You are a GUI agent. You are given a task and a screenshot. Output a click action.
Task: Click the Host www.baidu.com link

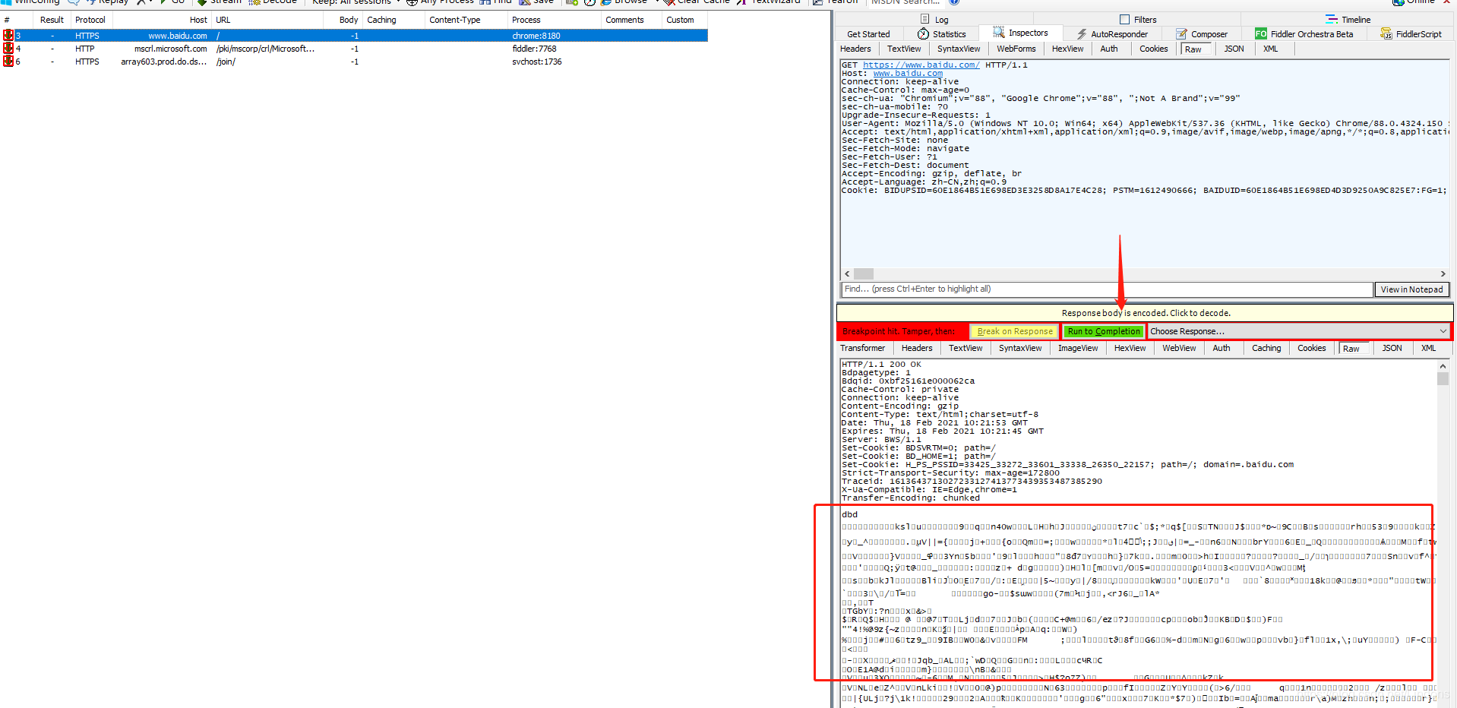[908, 74]
